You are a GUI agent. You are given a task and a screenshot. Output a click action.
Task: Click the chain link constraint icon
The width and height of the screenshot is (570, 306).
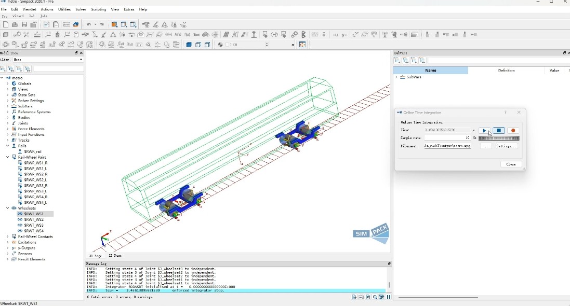tap(294, 34)
